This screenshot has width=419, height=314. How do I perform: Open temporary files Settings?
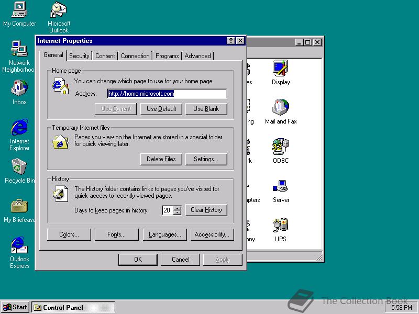tap(206, 159)
